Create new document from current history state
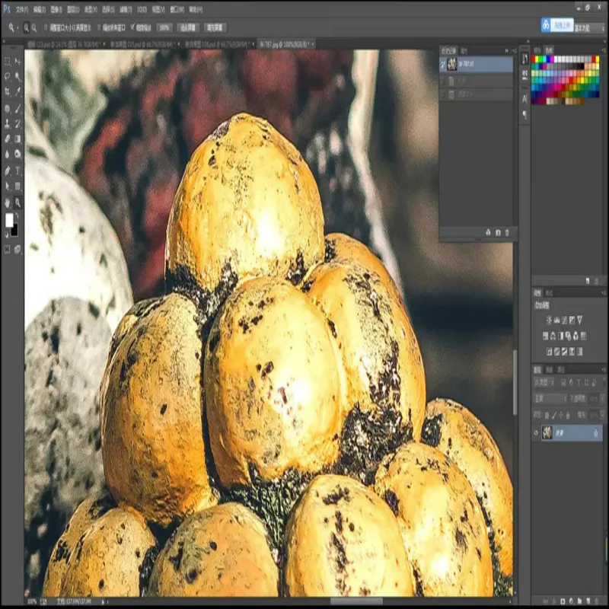The image size is (609, 609). pyautogui.click(x=489, y=232)
